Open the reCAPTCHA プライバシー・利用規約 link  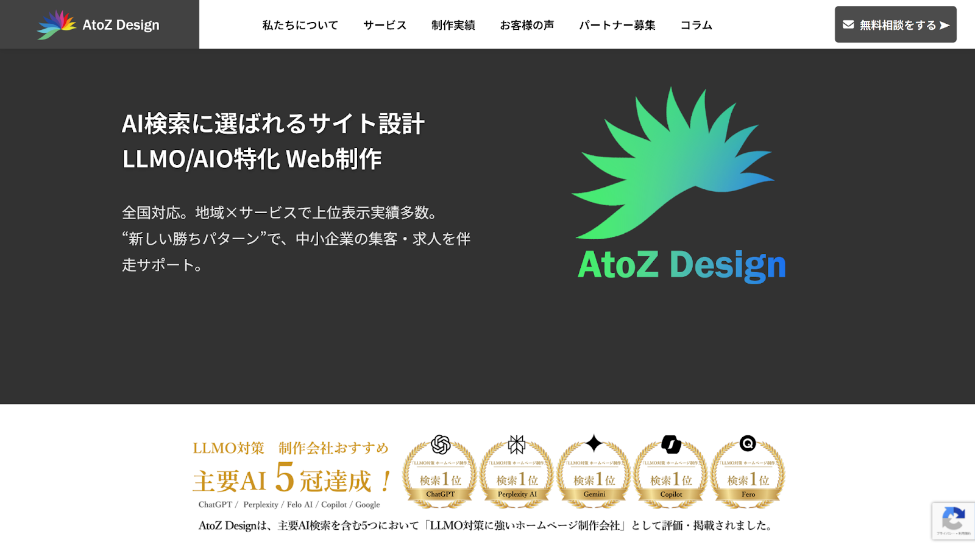pos(954,535)
